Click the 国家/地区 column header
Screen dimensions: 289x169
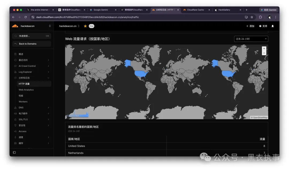[74, 139]
